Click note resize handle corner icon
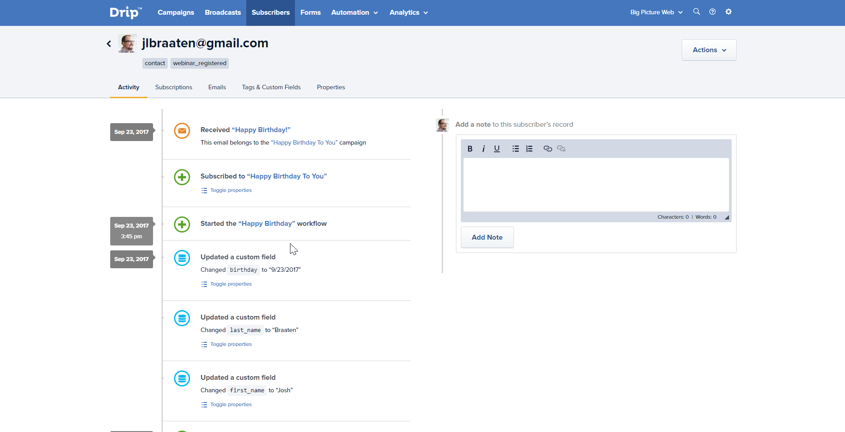 [x=727, y=217]
